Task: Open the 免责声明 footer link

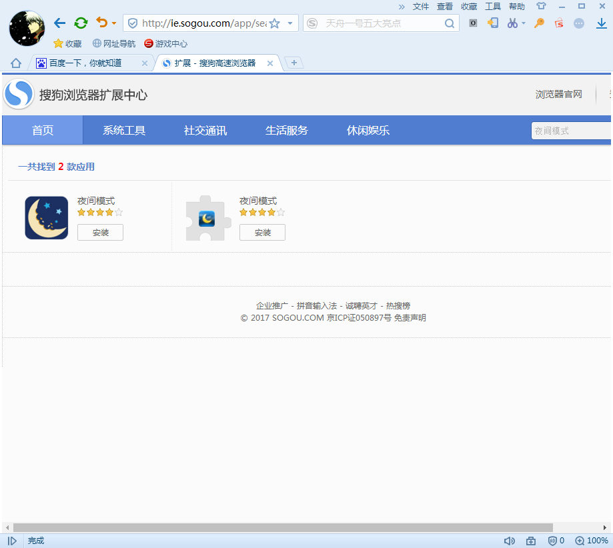Action: [x=410, y=318]
